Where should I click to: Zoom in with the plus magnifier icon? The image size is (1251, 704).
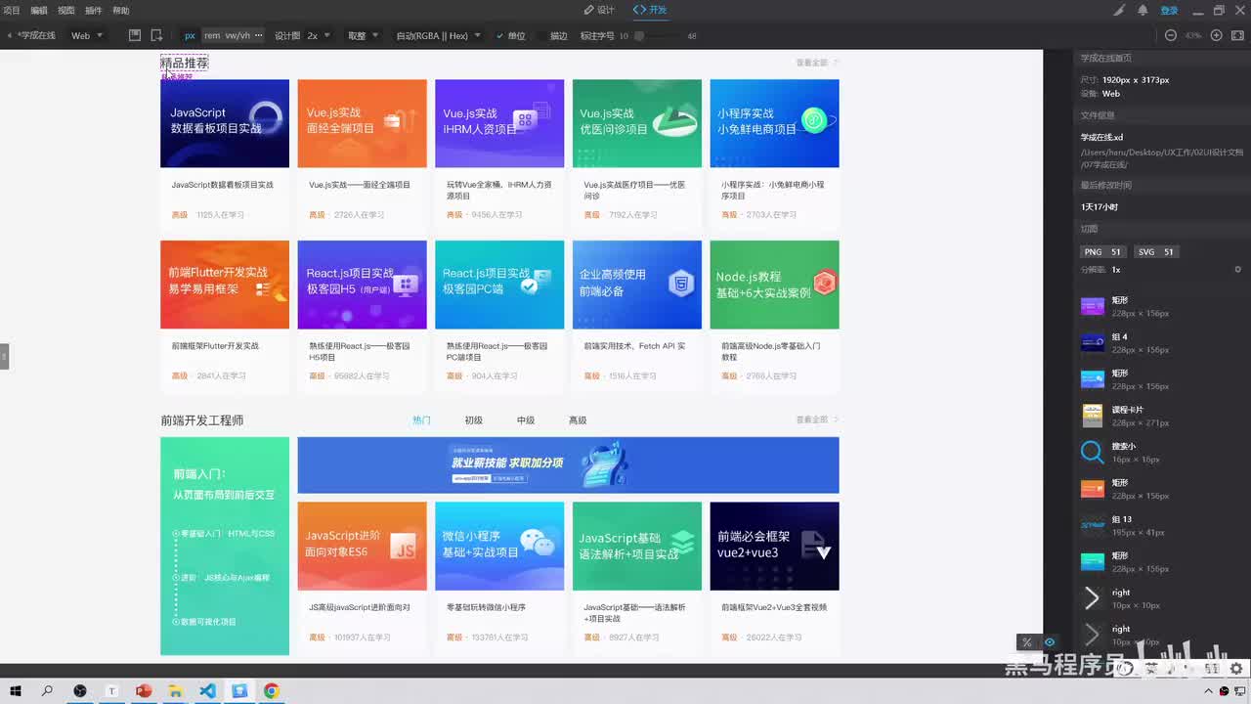[1217, 35]
